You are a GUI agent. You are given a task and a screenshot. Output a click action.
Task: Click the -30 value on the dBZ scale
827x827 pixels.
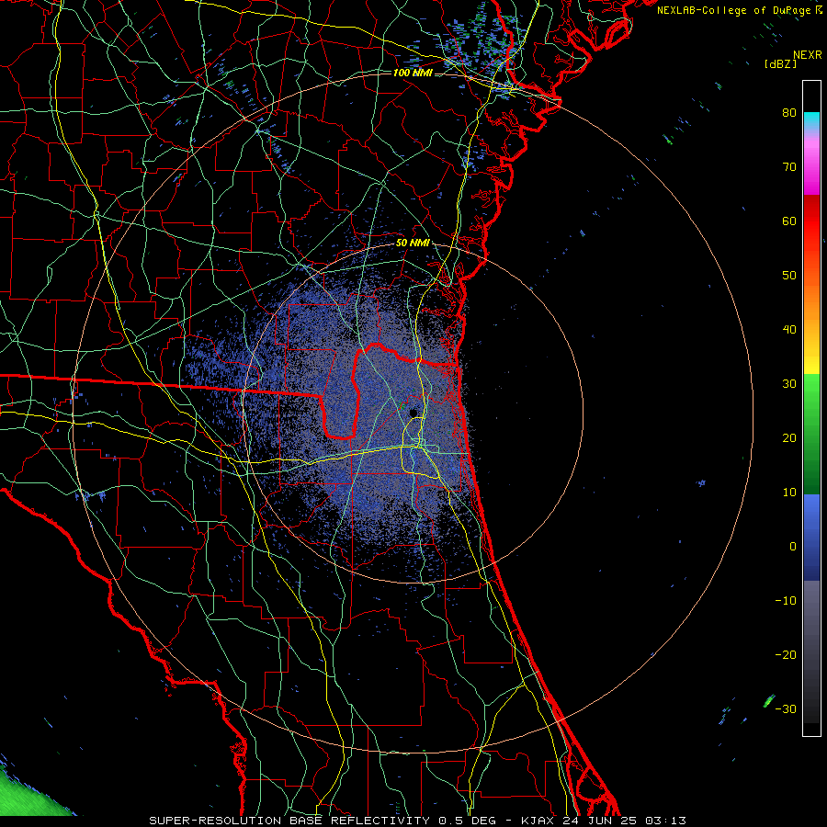tap(786, 708)
